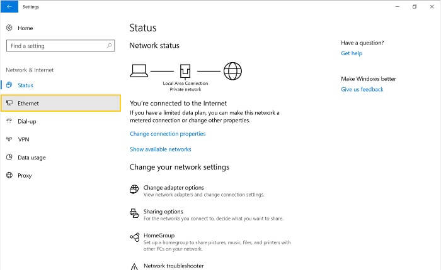The height and width of the screenshot is (270, 441).
Task: Click the Get help link
Action: [x=352, y=53]
